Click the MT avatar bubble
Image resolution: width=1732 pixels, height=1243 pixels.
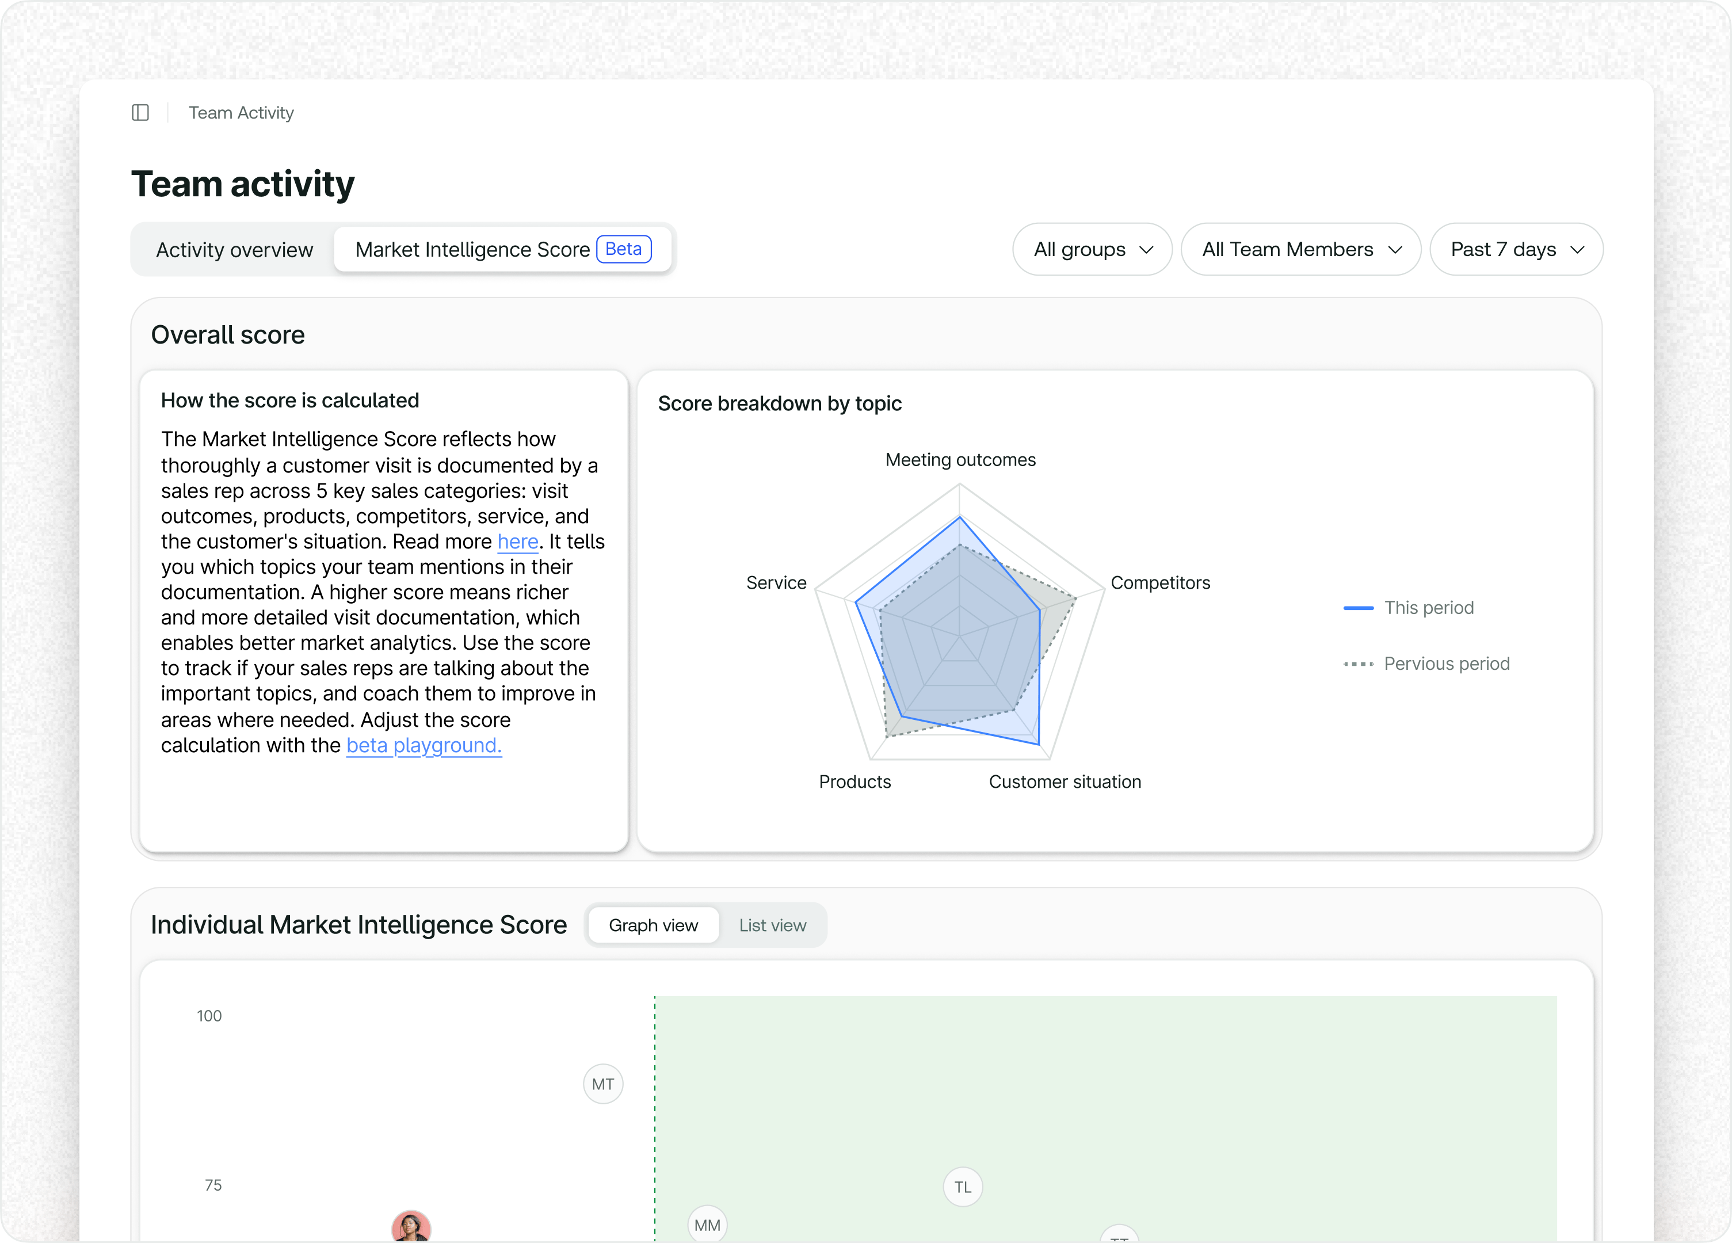click(x=602, y=1084)
